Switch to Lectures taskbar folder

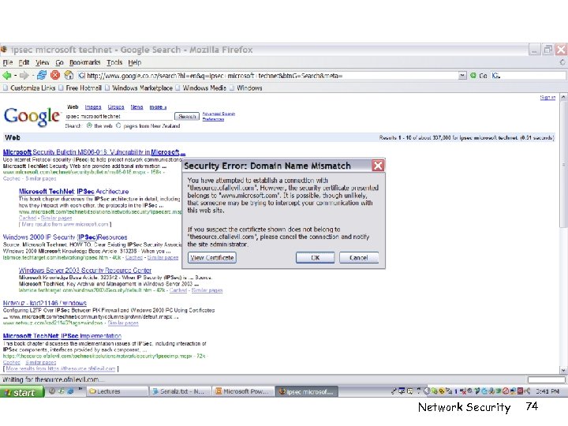point(118,391)
